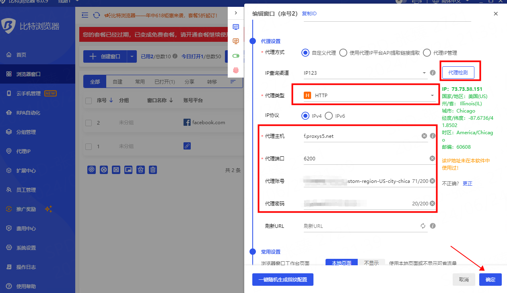Click the 更正 correction link
507x293 pixels.
pos(467,183)
